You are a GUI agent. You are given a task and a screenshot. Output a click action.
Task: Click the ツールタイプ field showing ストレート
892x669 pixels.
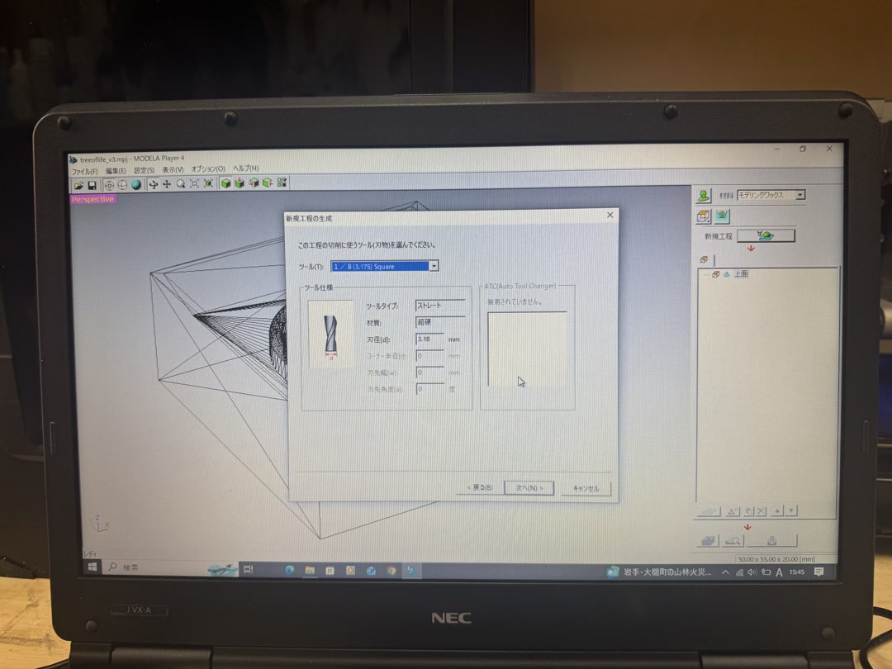pos(440,306)
